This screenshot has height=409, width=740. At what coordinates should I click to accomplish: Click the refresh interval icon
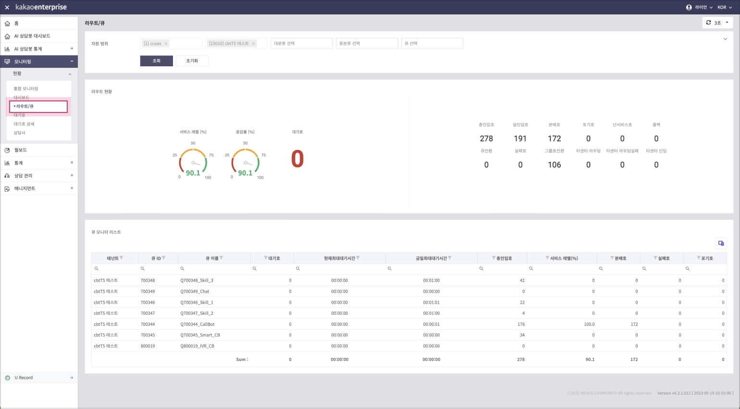pyautogui.click(x=708, y=23)
